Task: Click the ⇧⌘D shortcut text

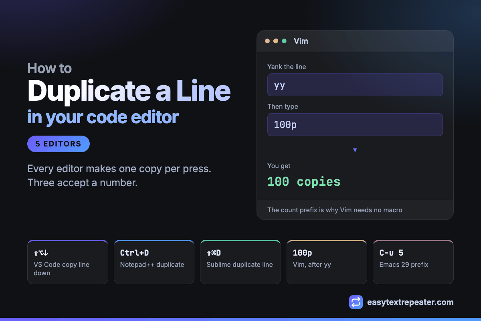Action: point(214,253)
